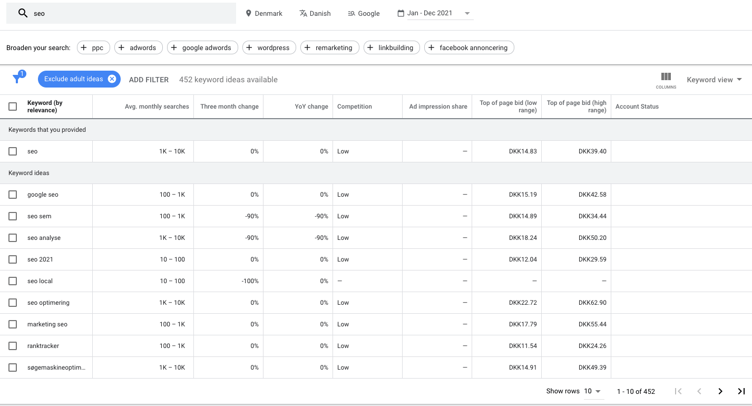The width and height of the screenshot is (752, 406).
Task: Click the search magnifier icon
Action: 23,13
